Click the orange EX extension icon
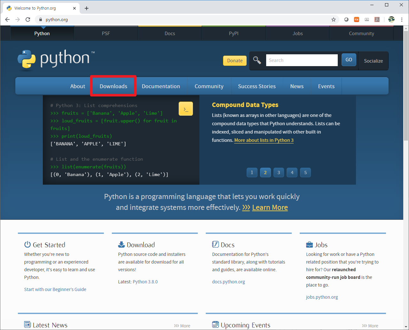The width and height of the screenshot is (409, 330). [357, 19]
